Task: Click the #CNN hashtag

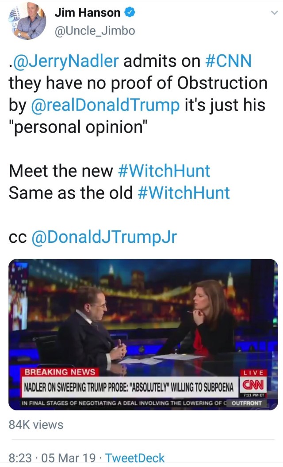Action: tap(229, 61)
